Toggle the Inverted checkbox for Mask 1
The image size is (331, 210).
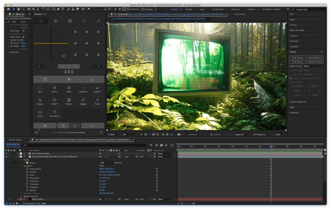coord(113,163)
